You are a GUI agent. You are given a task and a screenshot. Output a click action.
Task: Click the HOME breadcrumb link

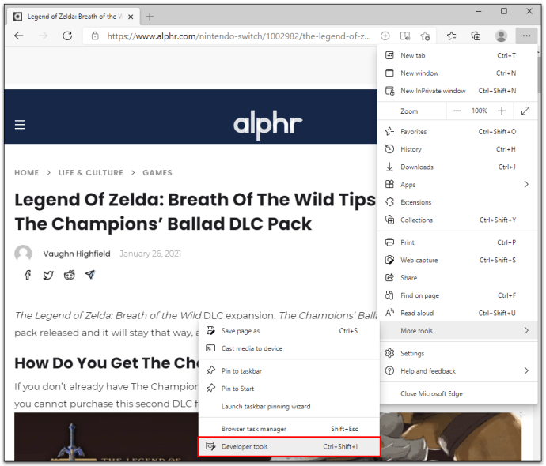click(x=26, y=173)
